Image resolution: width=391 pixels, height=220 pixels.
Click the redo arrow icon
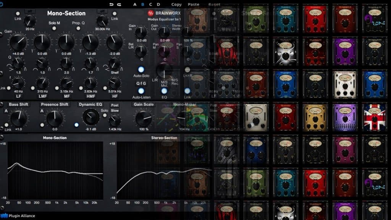click(x=119, y=5)
